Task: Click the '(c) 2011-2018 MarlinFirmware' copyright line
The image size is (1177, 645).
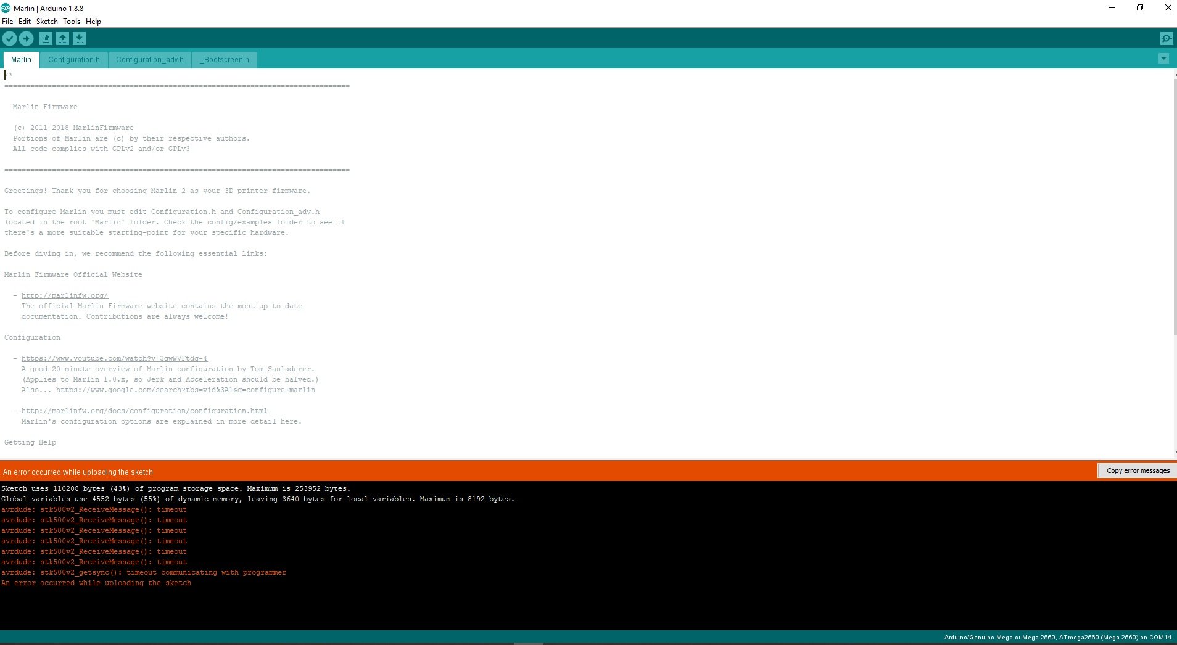Action: (73, 128)
